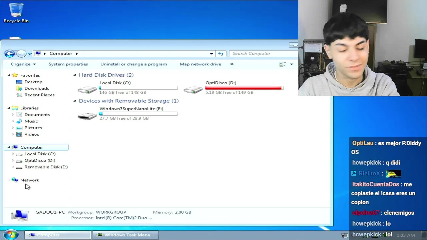Select the OptiDisco (D:) drive icon

(x=193, y=89)
